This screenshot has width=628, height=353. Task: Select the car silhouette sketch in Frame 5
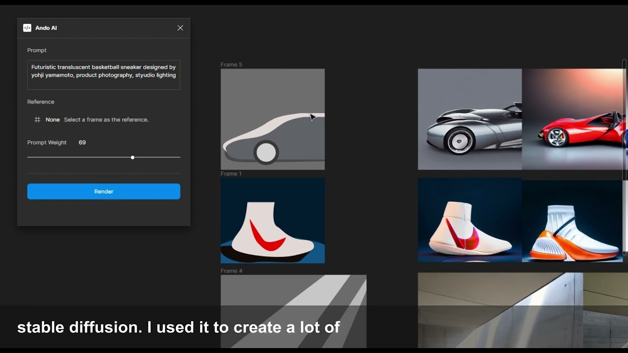click(272, 119)
